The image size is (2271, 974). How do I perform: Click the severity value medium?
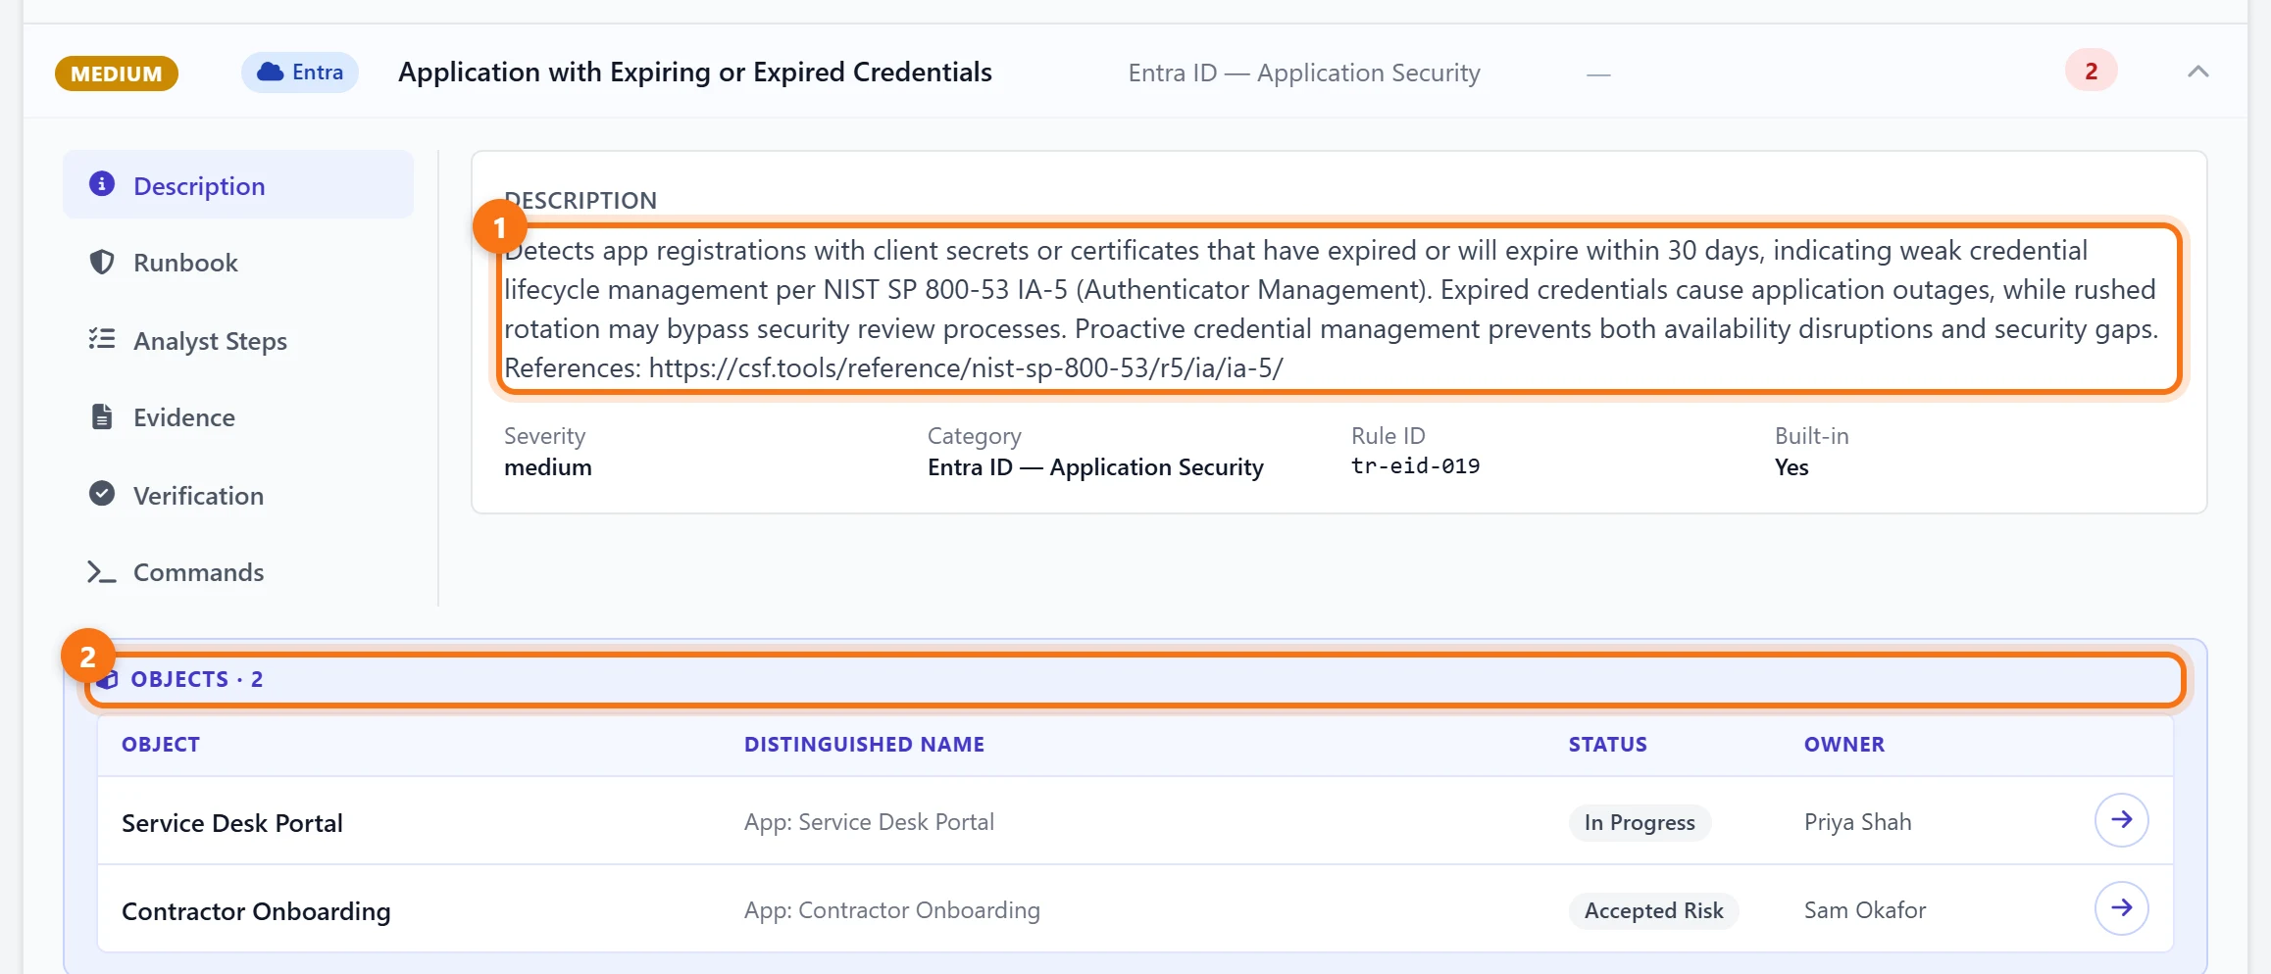point(547,467)
